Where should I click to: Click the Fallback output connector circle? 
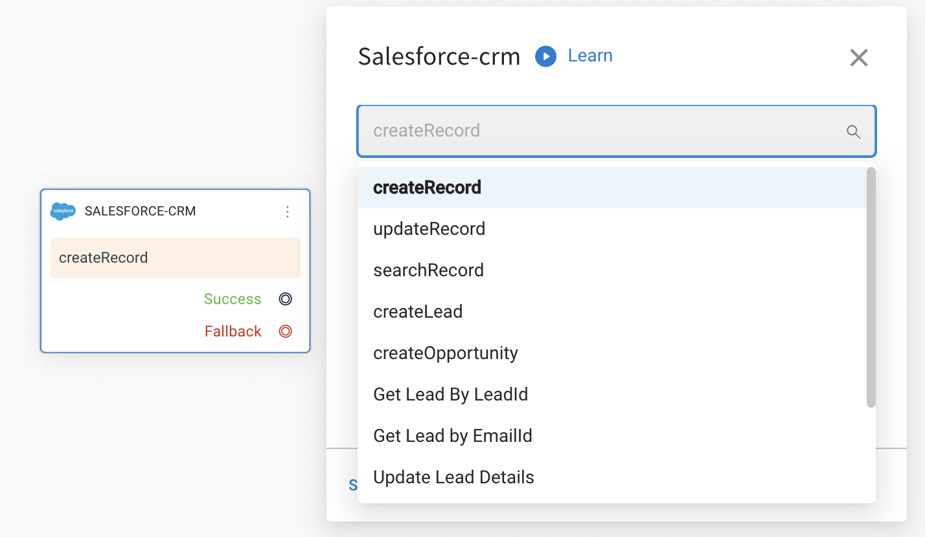point(286,331)
